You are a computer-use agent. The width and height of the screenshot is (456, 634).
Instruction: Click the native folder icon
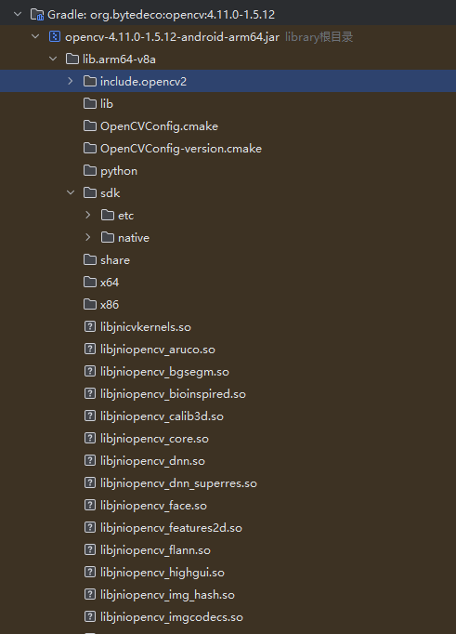pos(108,237)
